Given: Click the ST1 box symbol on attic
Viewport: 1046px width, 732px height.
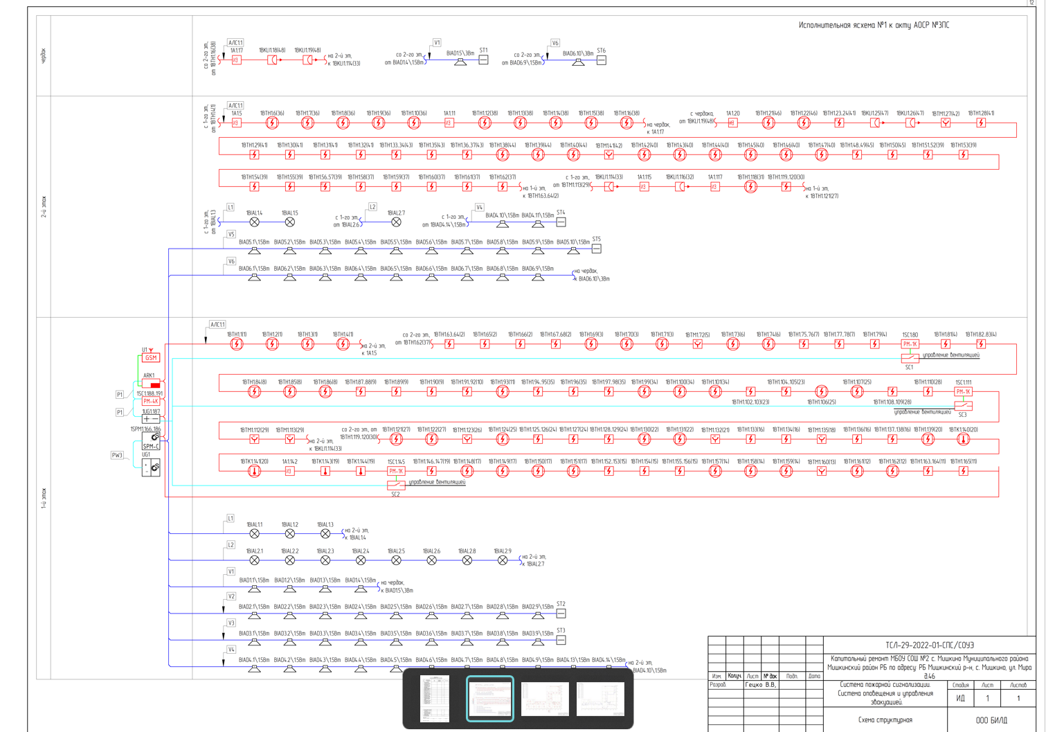Looking at the screenshot, I should (483, 60).
